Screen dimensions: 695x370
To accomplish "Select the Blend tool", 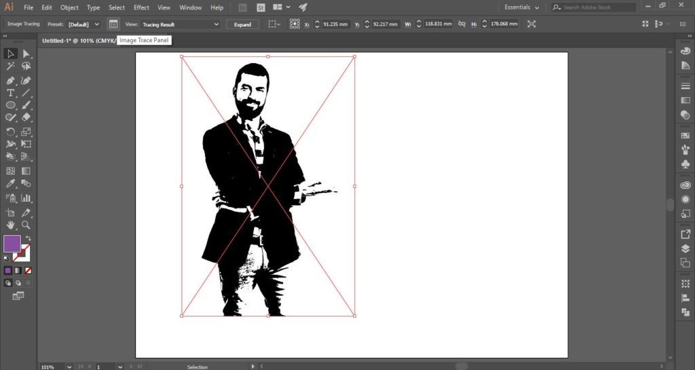I will (x=26, y=183).
